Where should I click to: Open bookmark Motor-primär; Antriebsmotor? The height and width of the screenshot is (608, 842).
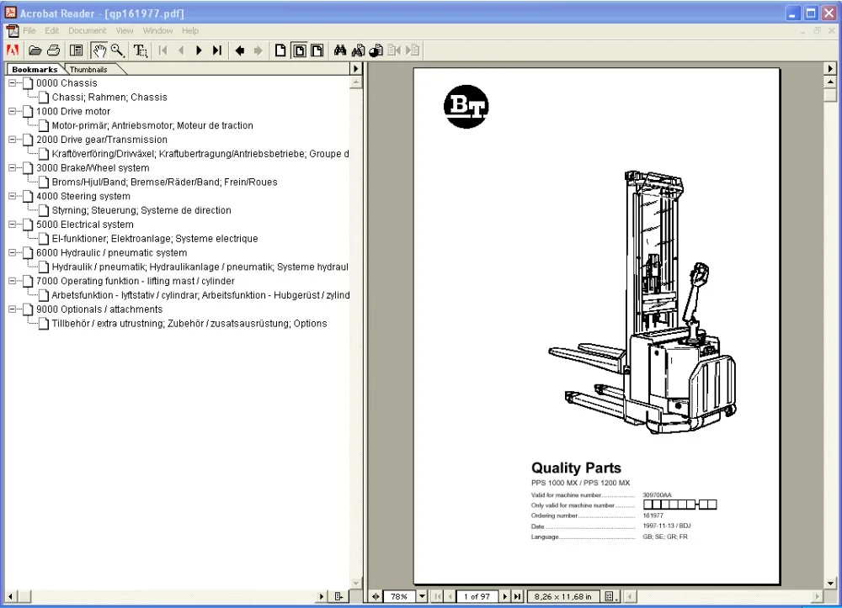click(x=152, y=125)
